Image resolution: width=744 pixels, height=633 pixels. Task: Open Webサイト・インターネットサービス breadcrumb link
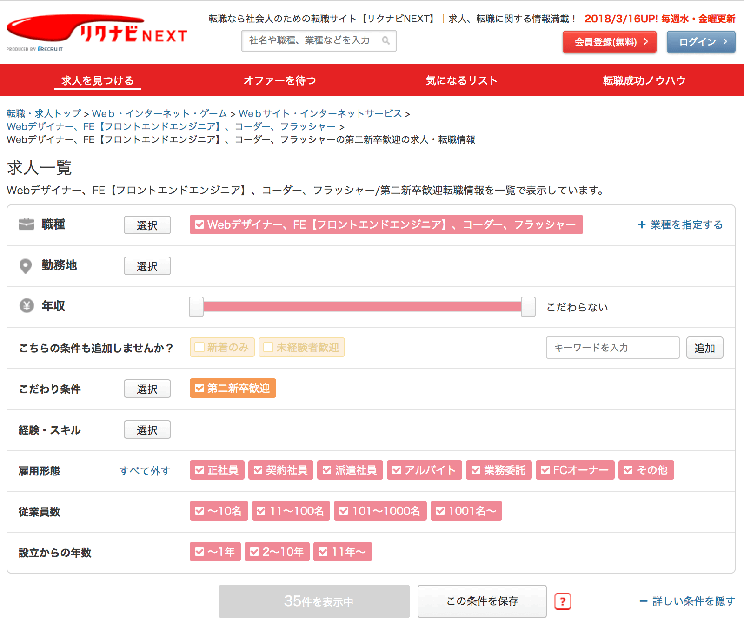point(320,113)
